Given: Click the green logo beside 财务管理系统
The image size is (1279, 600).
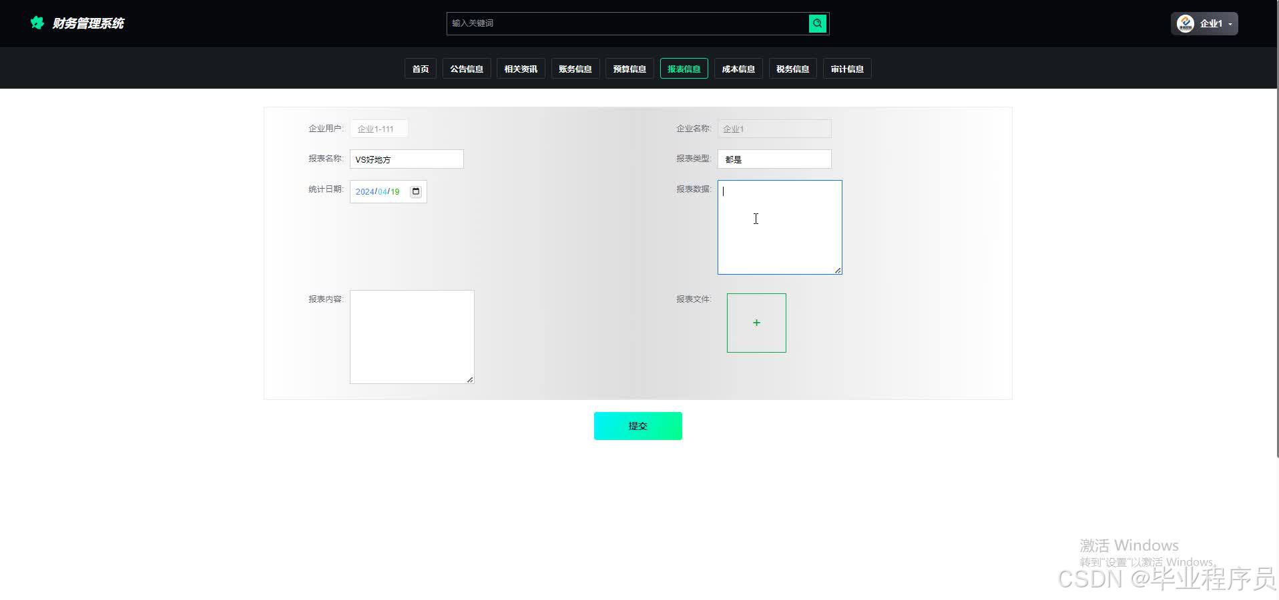Looking at the screenshot, I should click(37, 23).
